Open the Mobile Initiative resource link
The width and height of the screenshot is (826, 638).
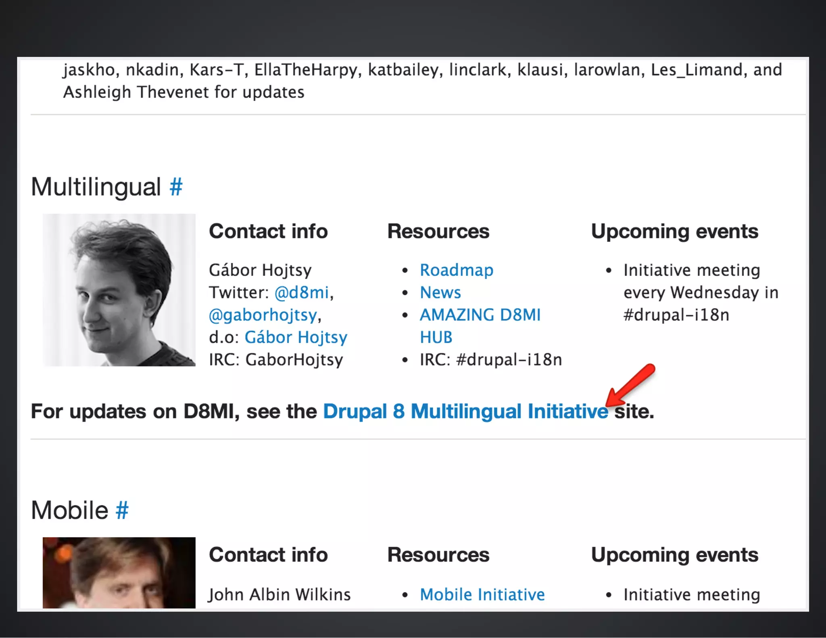point(482,595)
